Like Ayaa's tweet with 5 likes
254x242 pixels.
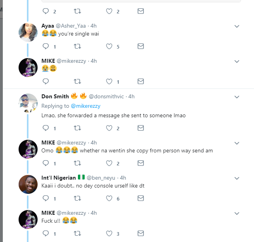(109, 46)
